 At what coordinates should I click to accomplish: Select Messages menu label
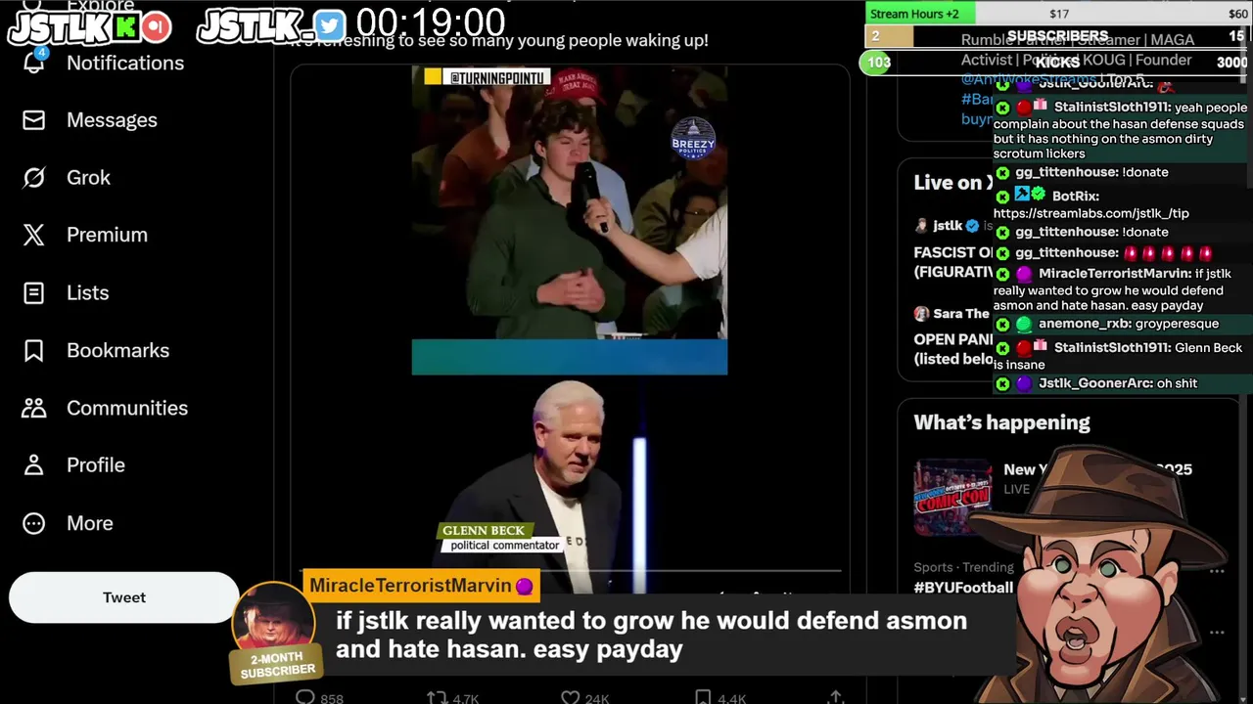(x=112, y=120)
